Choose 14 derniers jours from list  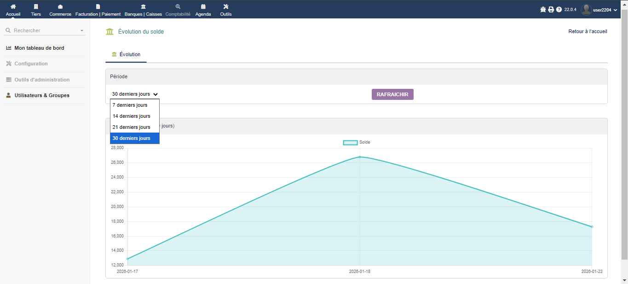pyautogui.click(x=132, y=116)
